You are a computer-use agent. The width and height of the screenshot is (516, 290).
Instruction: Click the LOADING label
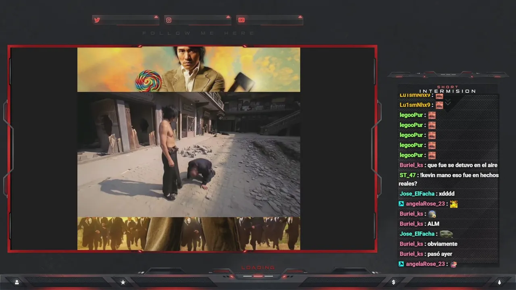258,267
